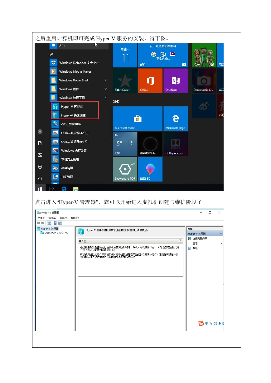Open ODBC 数据源(64 位)
271x383 pixels.
75,142
